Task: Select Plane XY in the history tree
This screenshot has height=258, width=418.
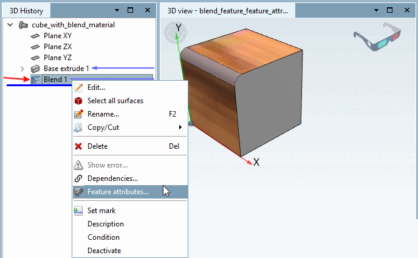Action: tap(58, 36)
